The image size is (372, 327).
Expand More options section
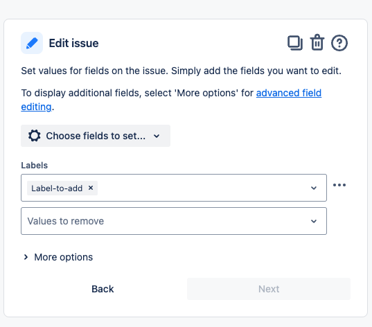point(58,257)
